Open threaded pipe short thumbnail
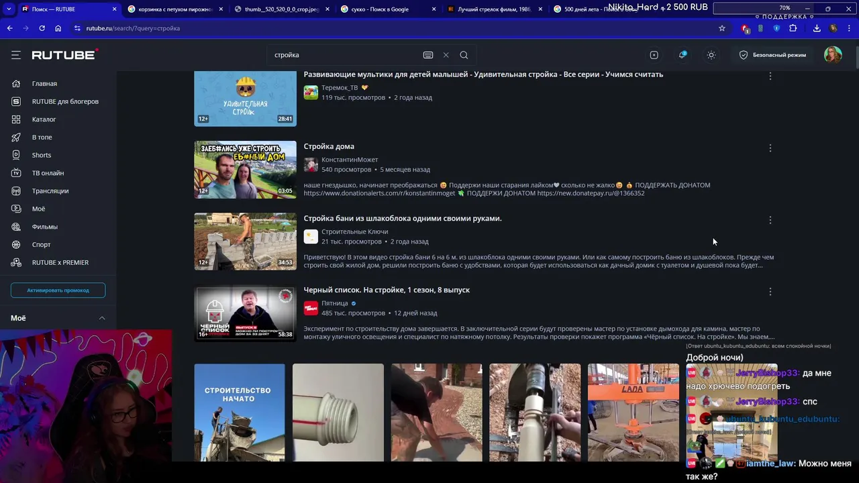 point(338,413)
